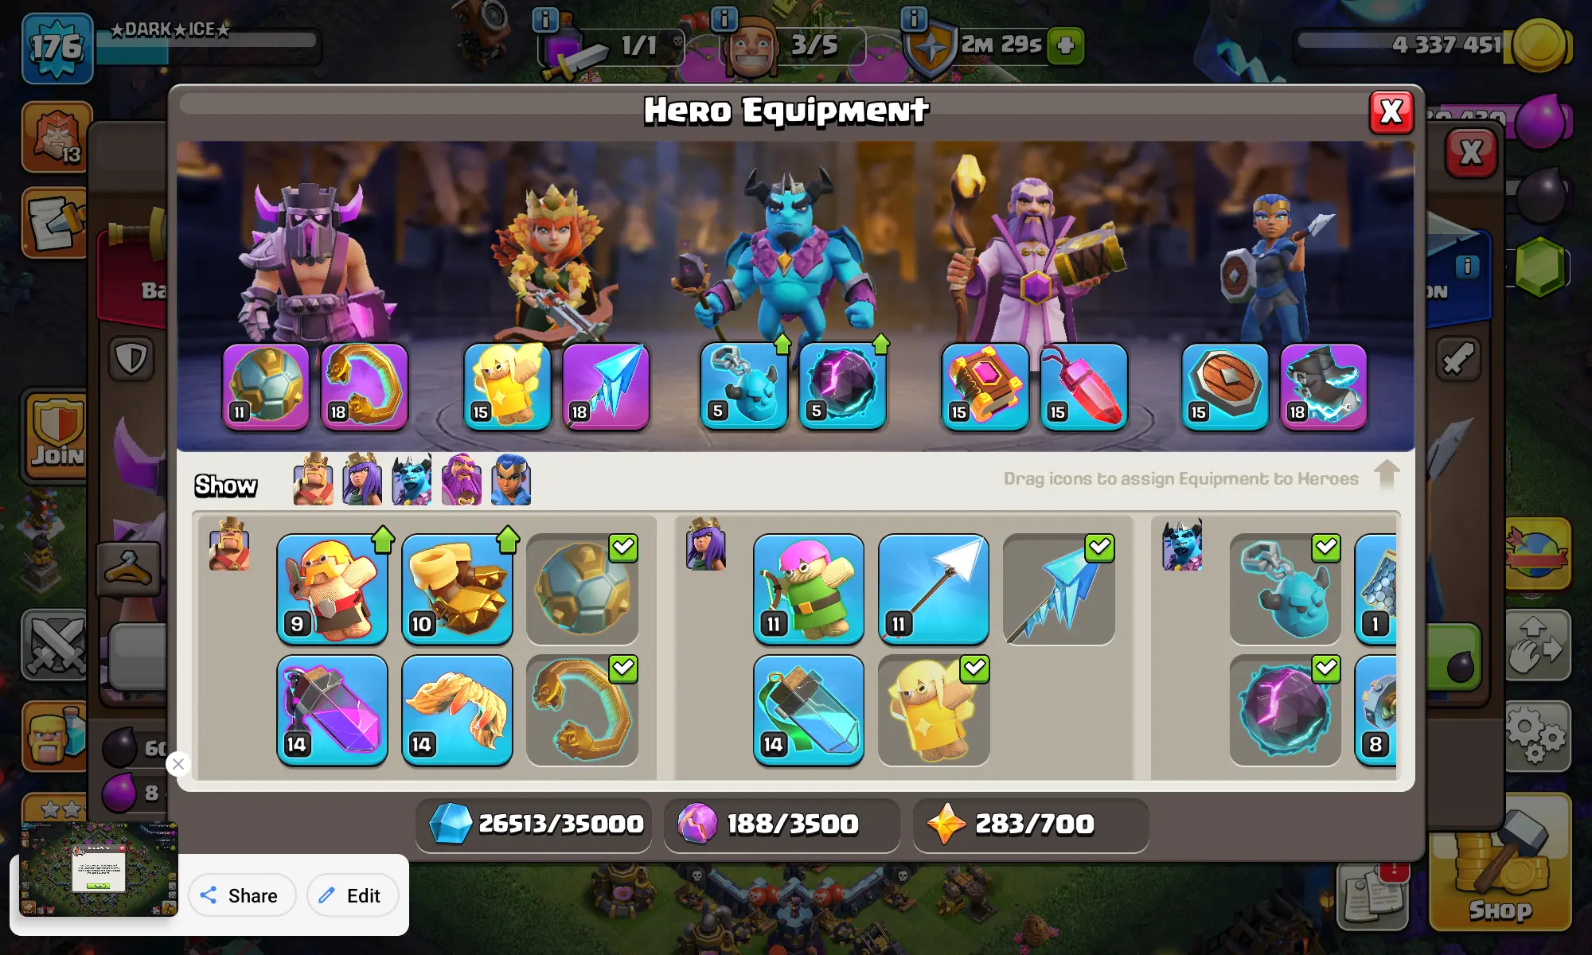
Task: Select the level 11 Archer Puppet equipment
Action: (809, 588)
